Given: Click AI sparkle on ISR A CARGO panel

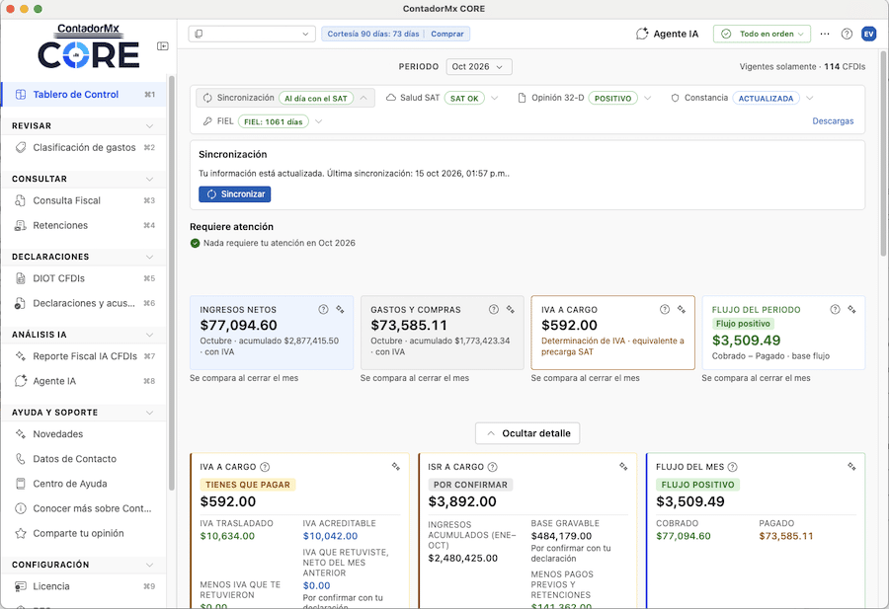Looking at the screenshot, I should [x=623, y=466].
